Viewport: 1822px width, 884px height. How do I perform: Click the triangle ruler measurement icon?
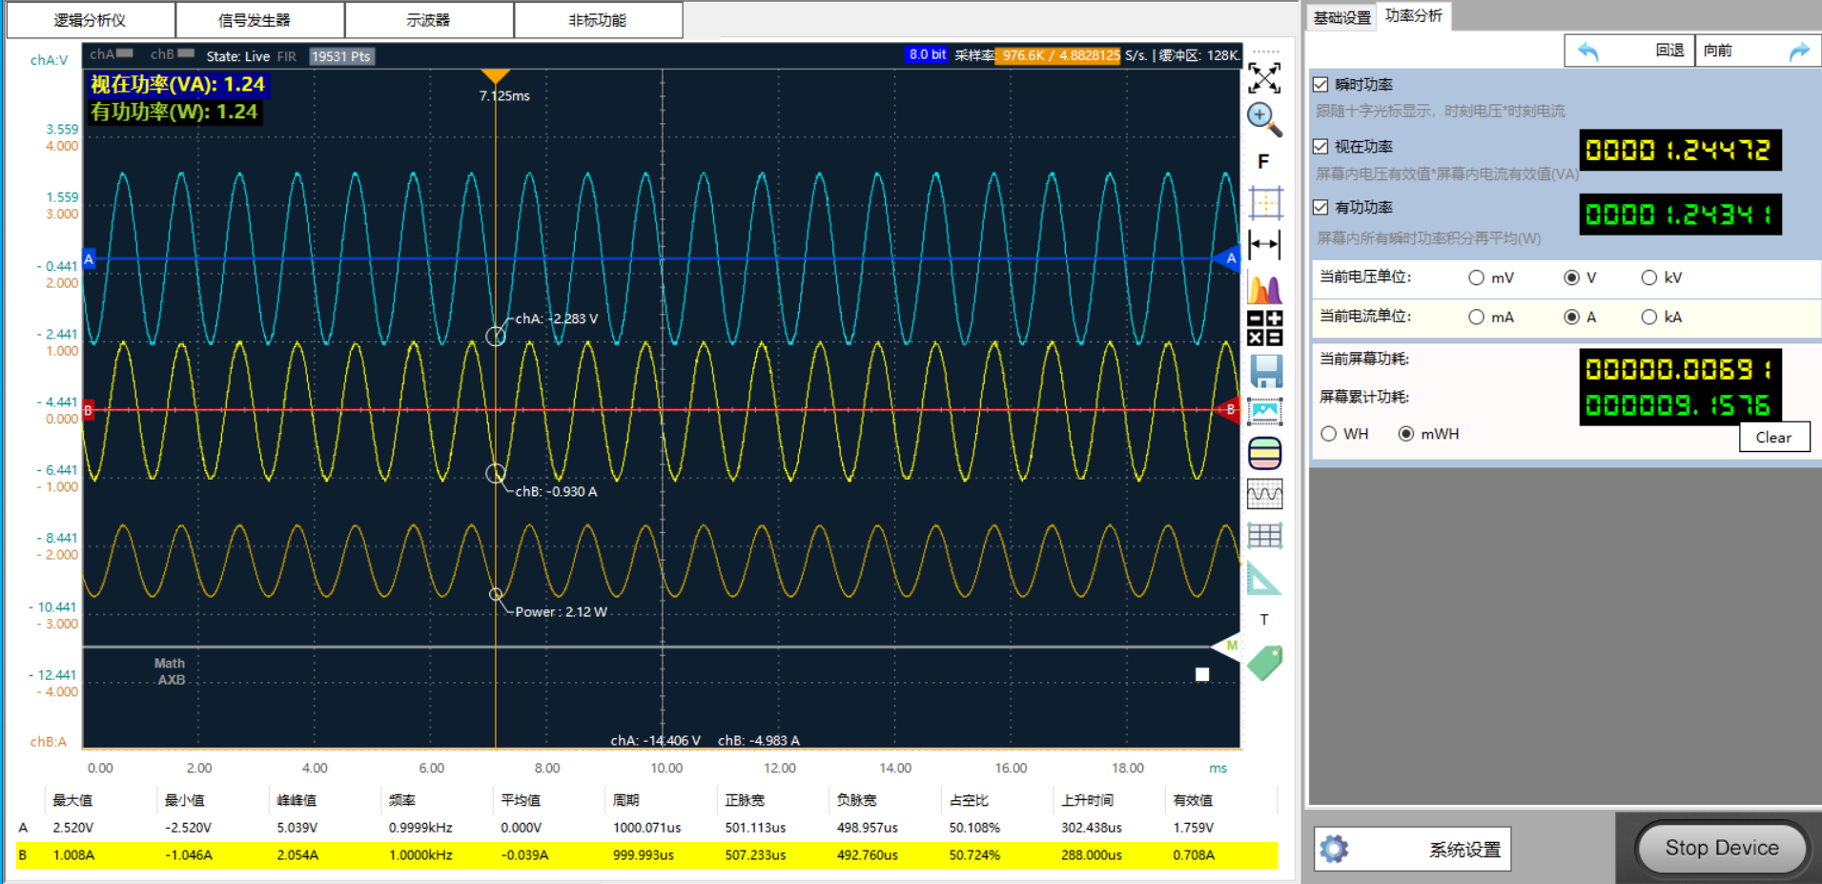click(1264, 579)
